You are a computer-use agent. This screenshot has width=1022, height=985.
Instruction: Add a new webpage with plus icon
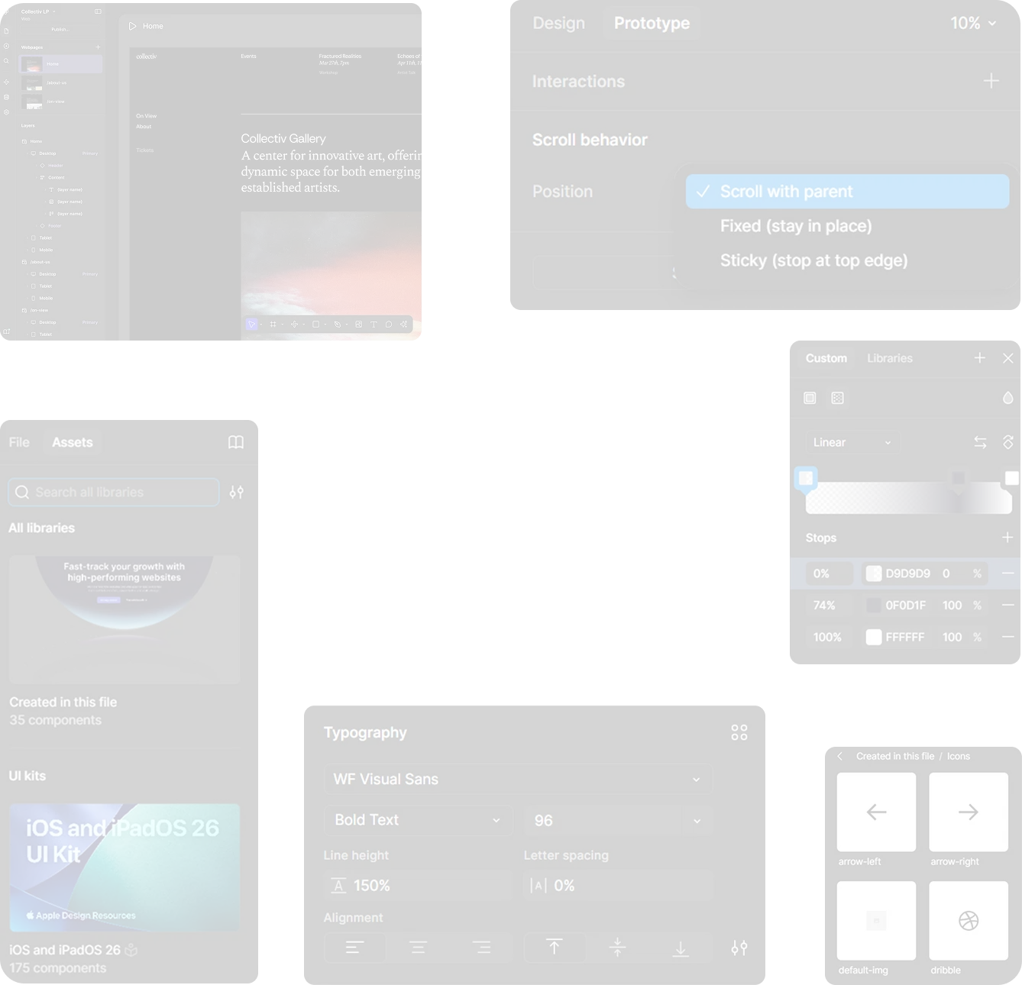coord(98,47)
